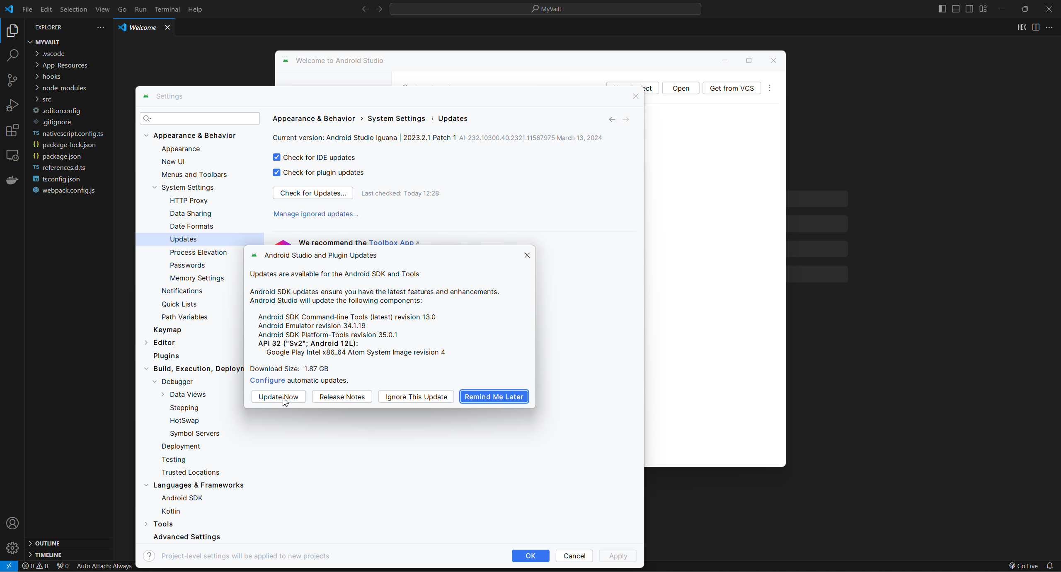This screenshot has height=572, width=1061.
Task: Open the Selection menu
Action: [x=73, y=9]
